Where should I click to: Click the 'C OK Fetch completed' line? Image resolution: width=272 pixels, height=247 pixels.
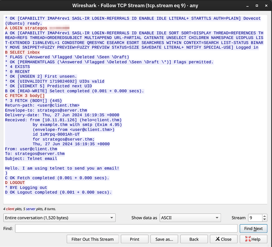(x=57, y=178)
